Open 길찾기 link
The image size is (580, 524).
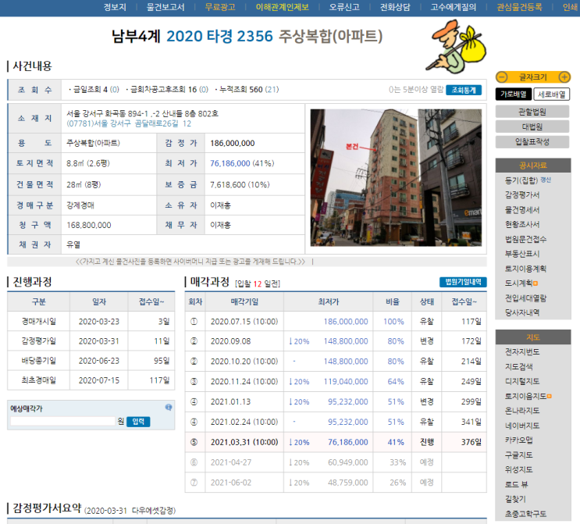(515, 499)
